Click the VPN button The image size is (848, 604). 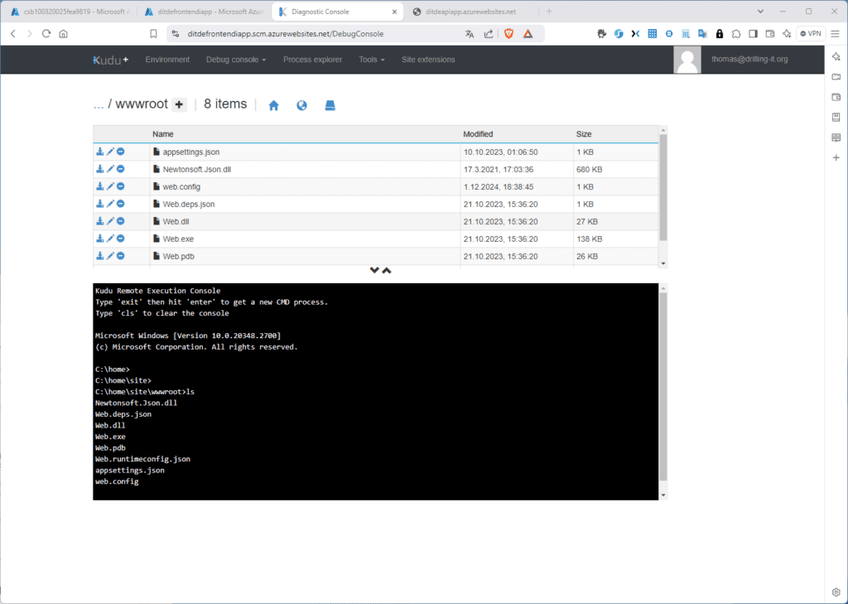811,33
